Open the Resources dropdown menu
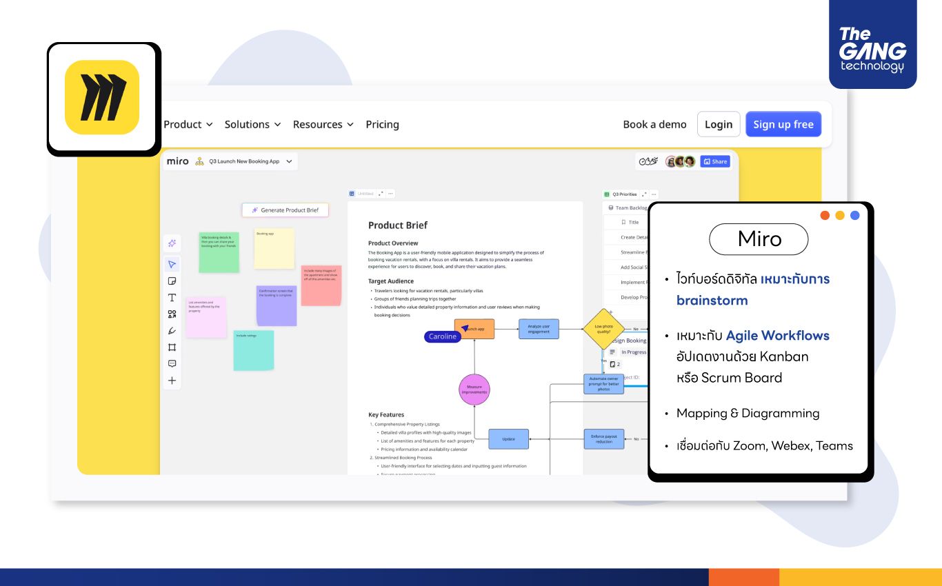 [x=323, y=125]
